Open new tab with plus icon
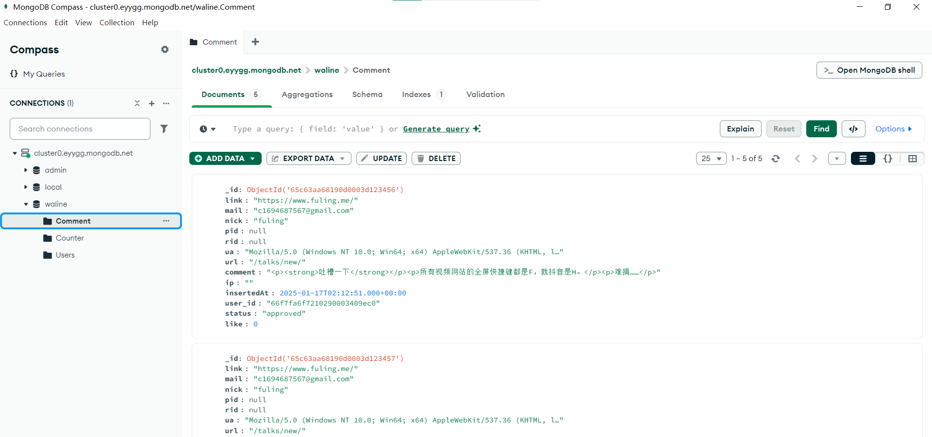Screen dimensions: 932x437 coord(255,42)
